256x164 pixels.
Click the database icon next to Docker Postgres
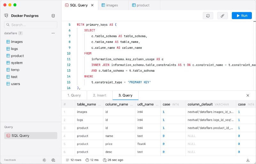(53, 16)
